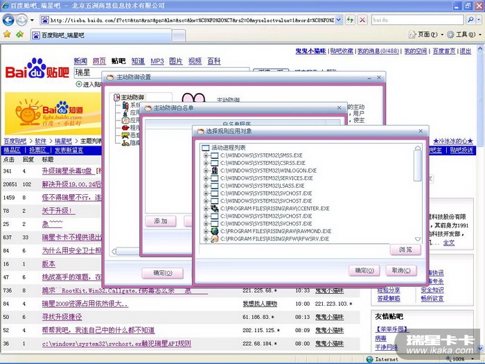Click the Add to Favorites star-plus icon

20,34
